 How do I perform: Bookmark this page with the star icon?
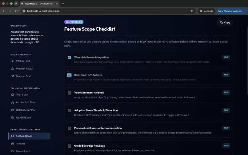[x=192, y=11]
